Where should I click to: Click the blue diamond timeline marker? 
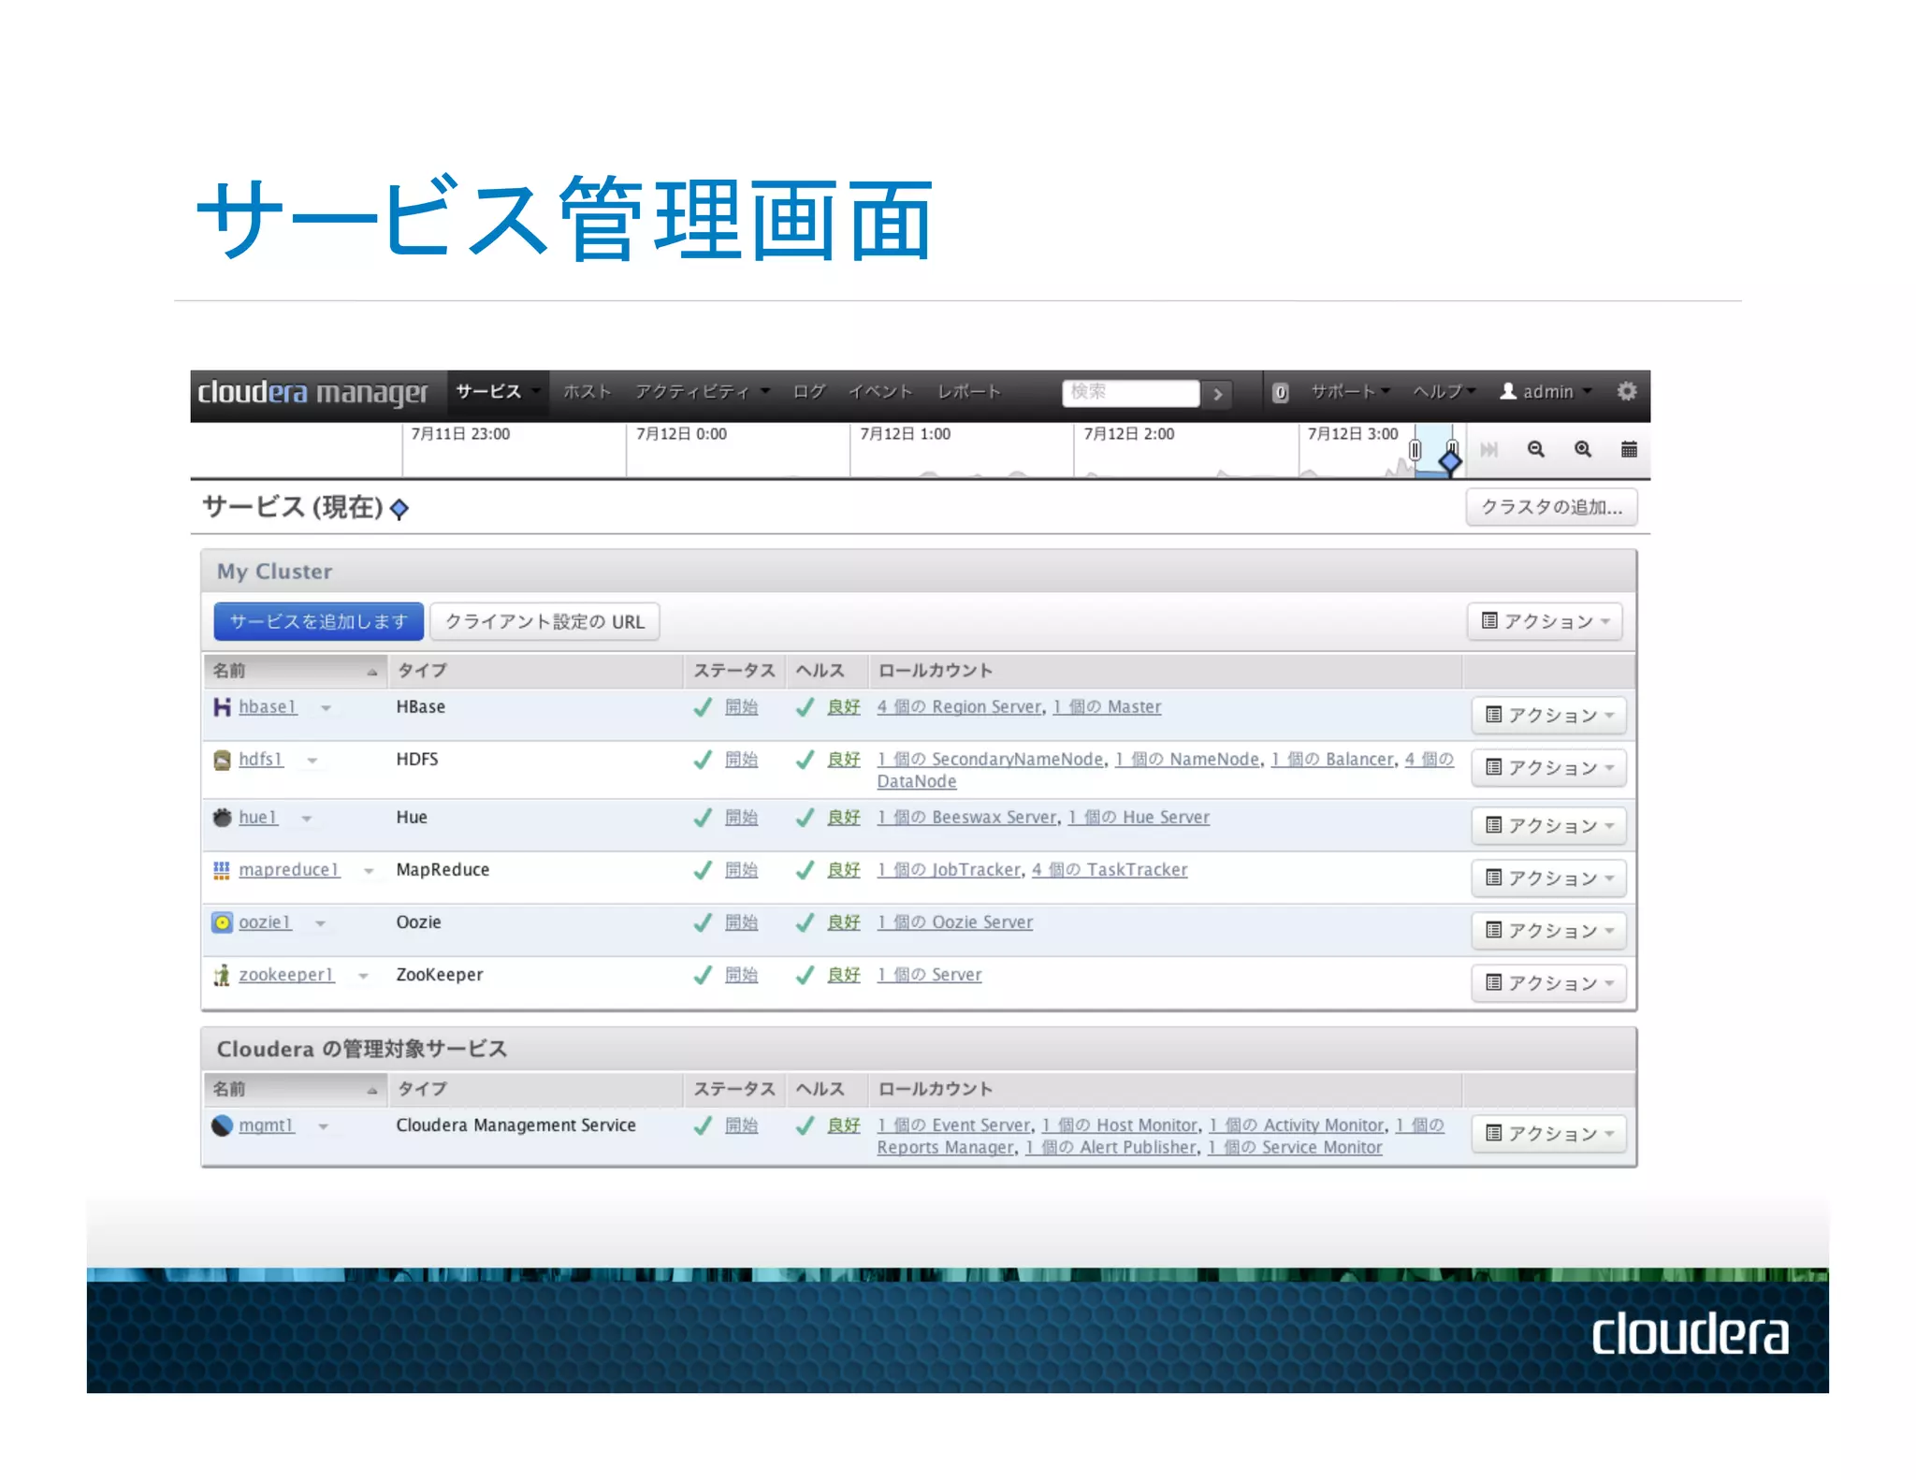(1450, 460)
